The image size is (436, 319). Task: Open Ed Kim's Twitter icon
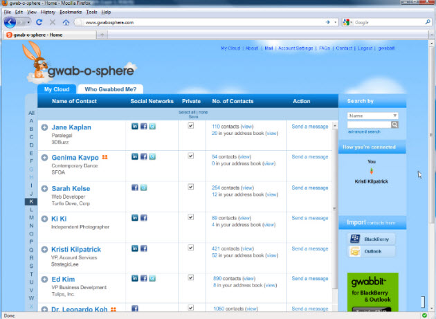point(152,278)
